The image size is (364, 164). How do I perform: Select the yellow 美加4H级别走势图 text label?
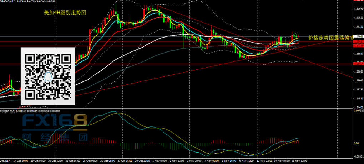(x=65, y=13)
